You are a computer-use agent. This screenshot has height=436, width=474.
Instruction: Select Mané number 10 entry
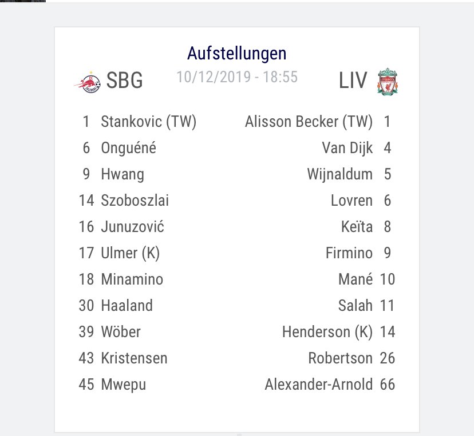pyautogui.click(x=367, y=279)
